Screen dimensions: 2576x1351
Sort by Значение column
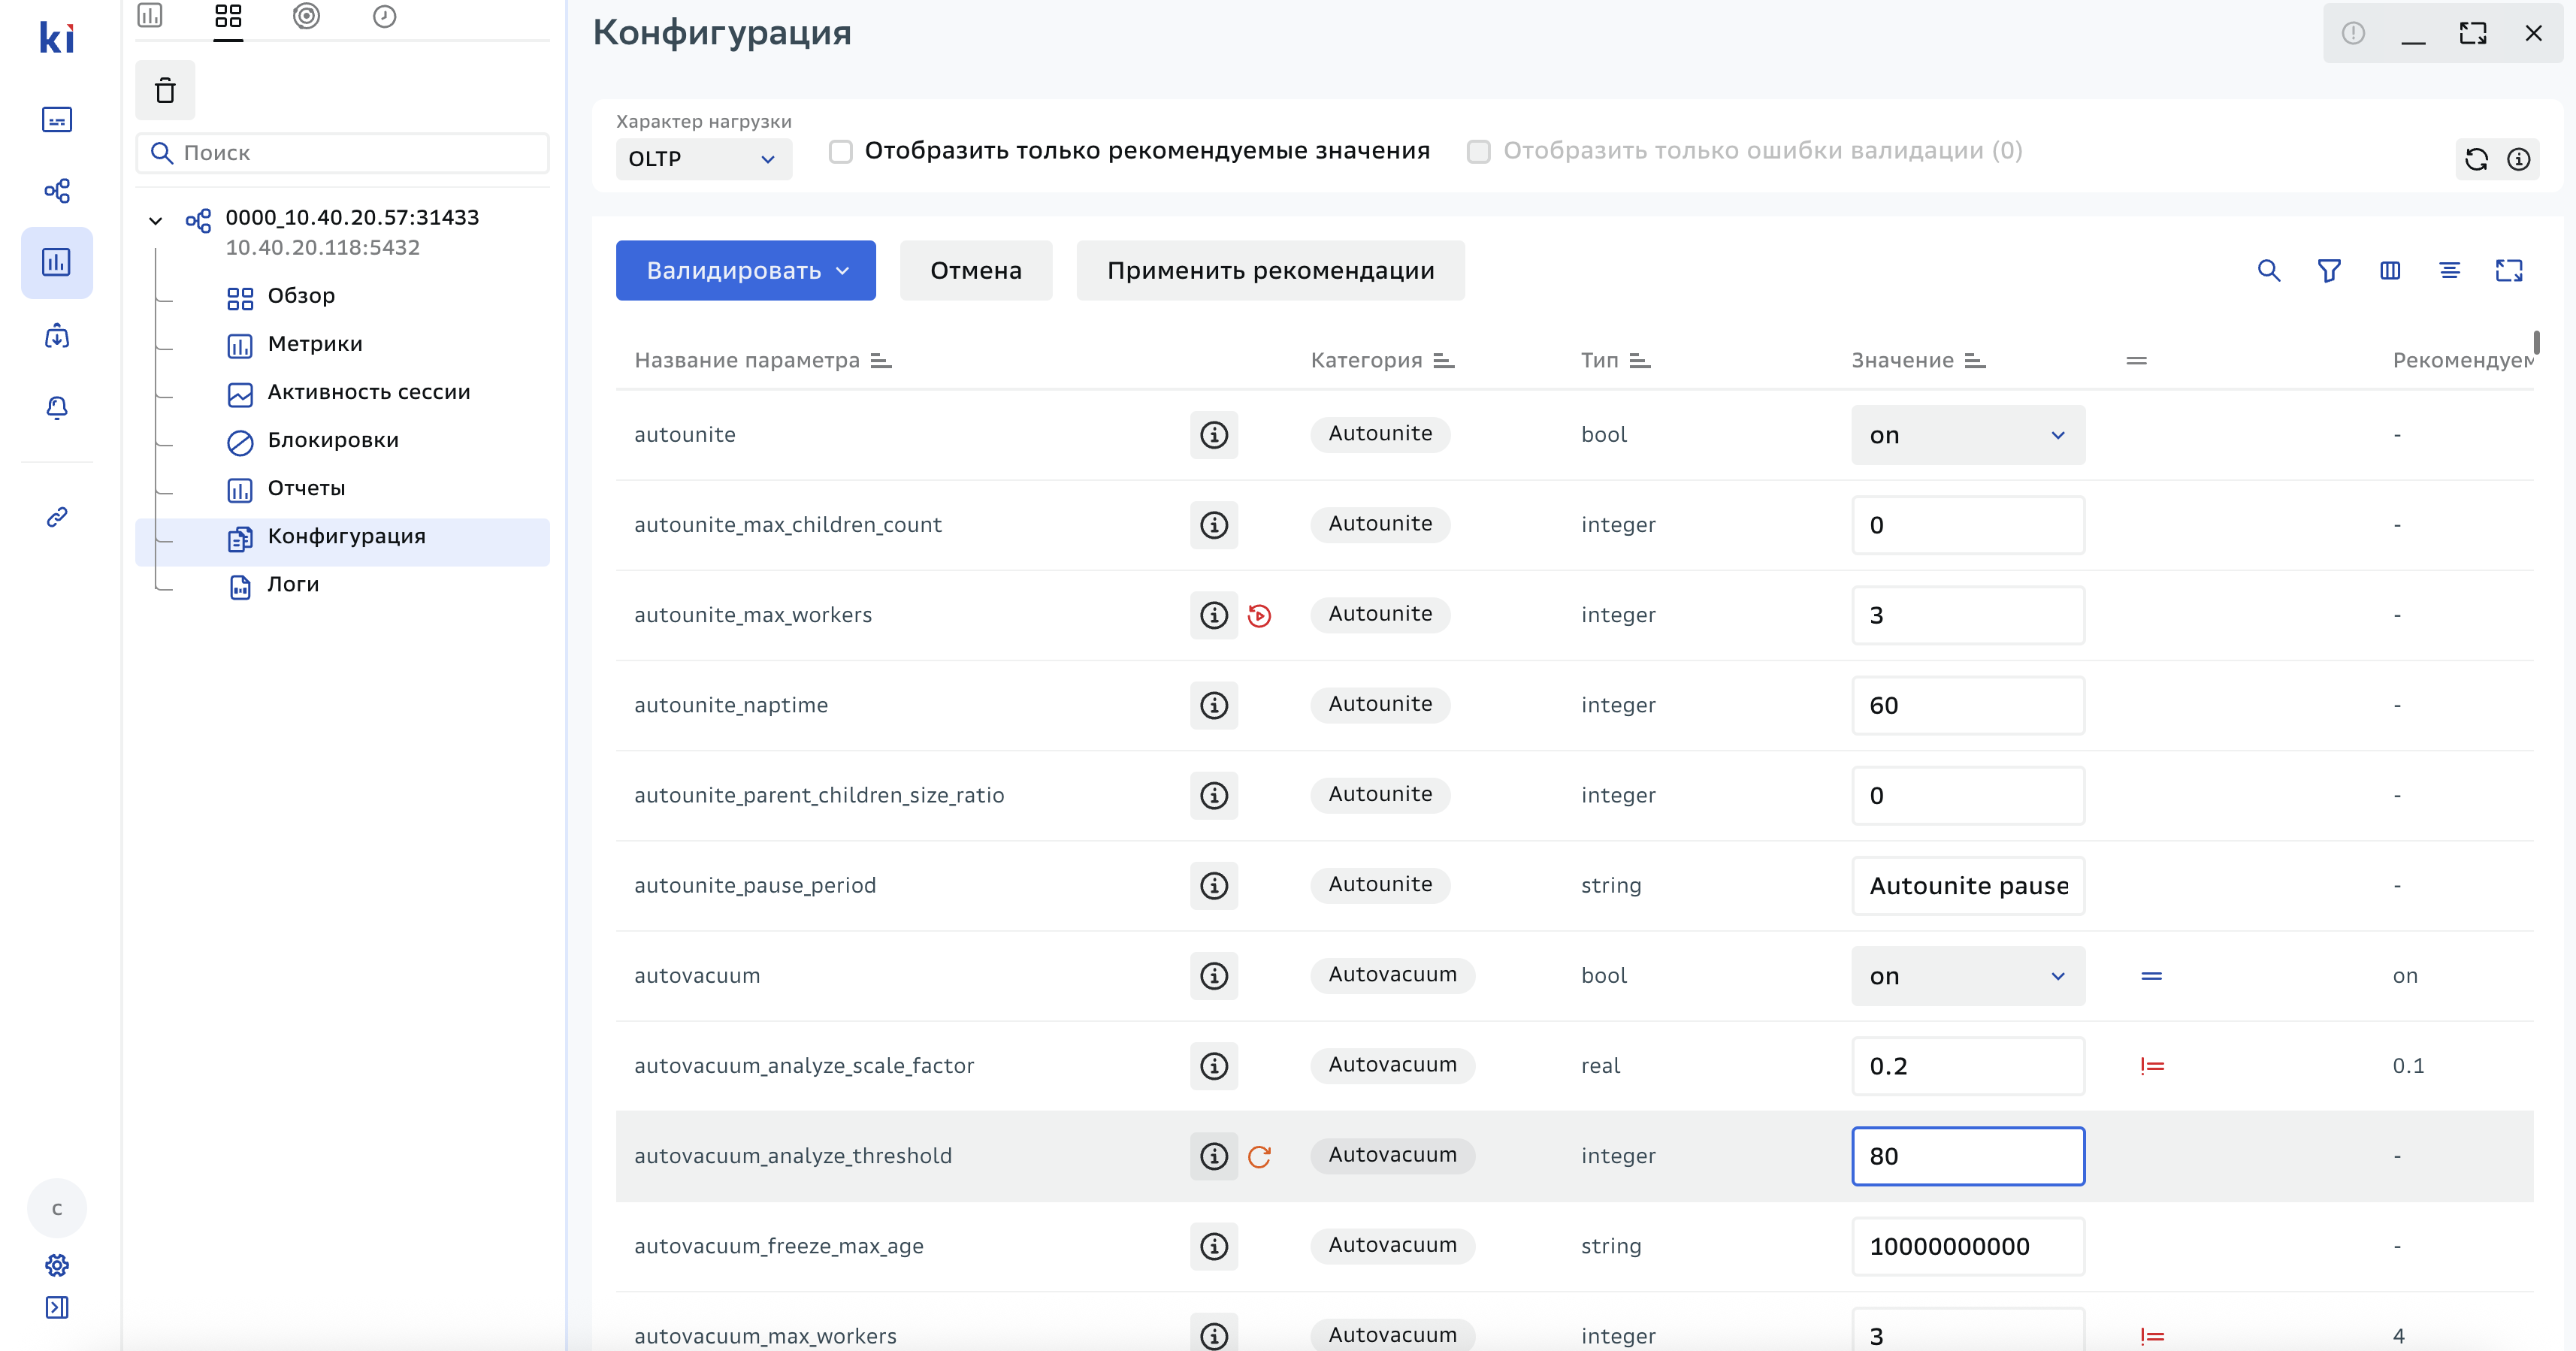coord(1975,361)
